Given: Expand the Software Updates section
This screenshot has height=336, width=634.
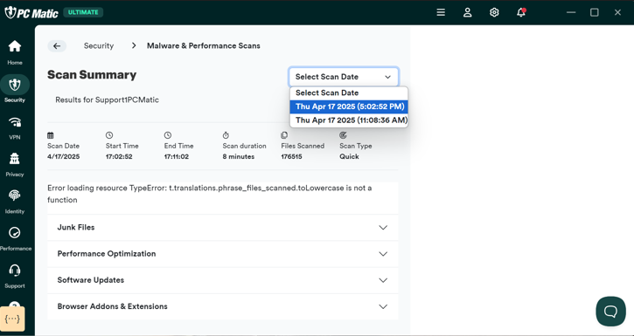Looking at the screenshot, I should pos(222,280).
